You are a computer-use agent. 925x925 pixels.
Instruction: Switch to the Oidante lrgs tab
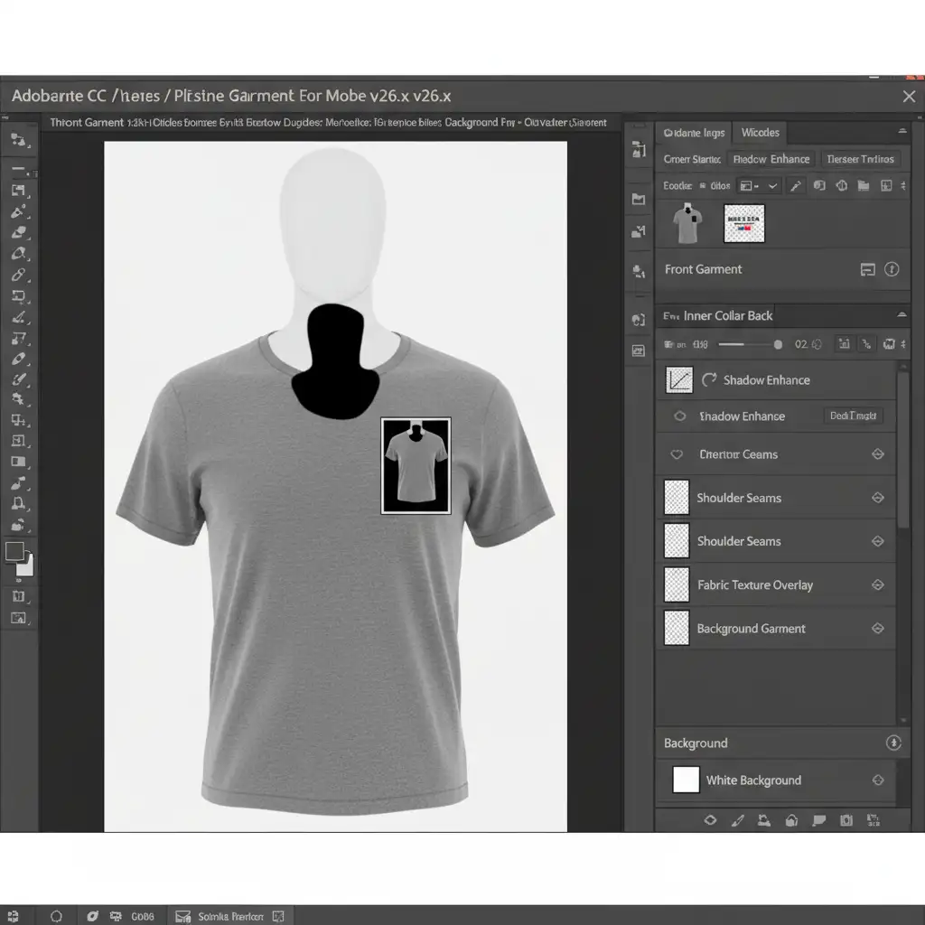pyautogui.click(x=693, y=133)
